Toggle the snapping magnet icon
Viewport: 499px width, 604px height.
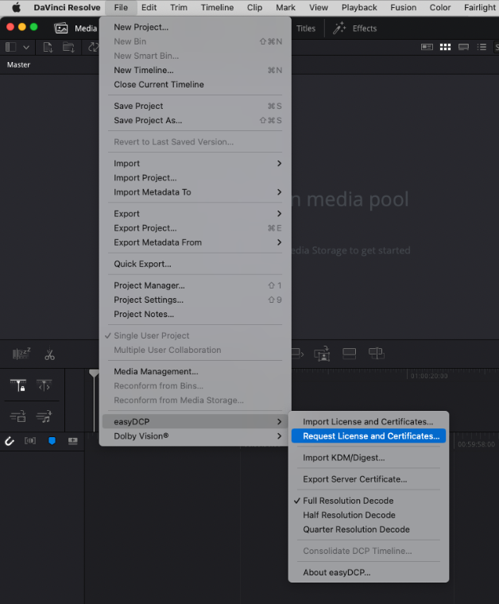point(10,440)
